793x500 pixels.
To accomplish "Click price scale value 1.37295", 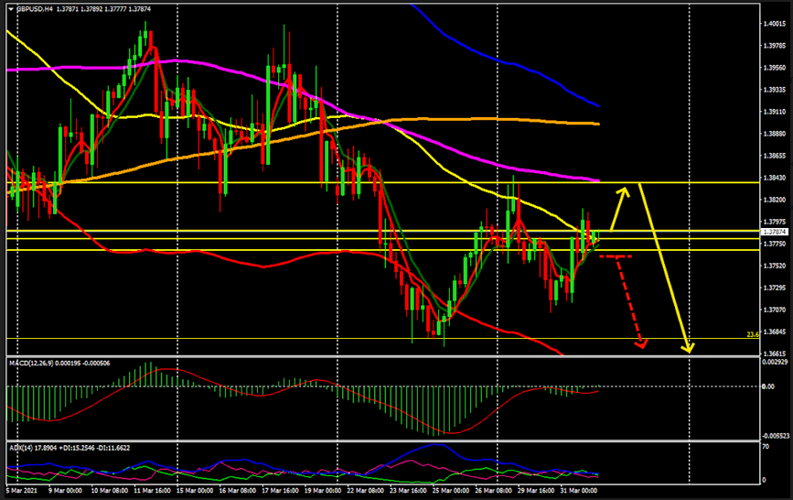I will [775, 288].
